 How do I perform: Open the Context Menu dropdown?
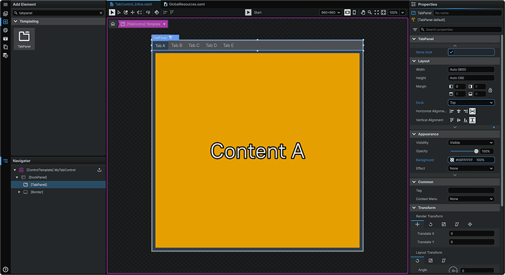point(471,199)
